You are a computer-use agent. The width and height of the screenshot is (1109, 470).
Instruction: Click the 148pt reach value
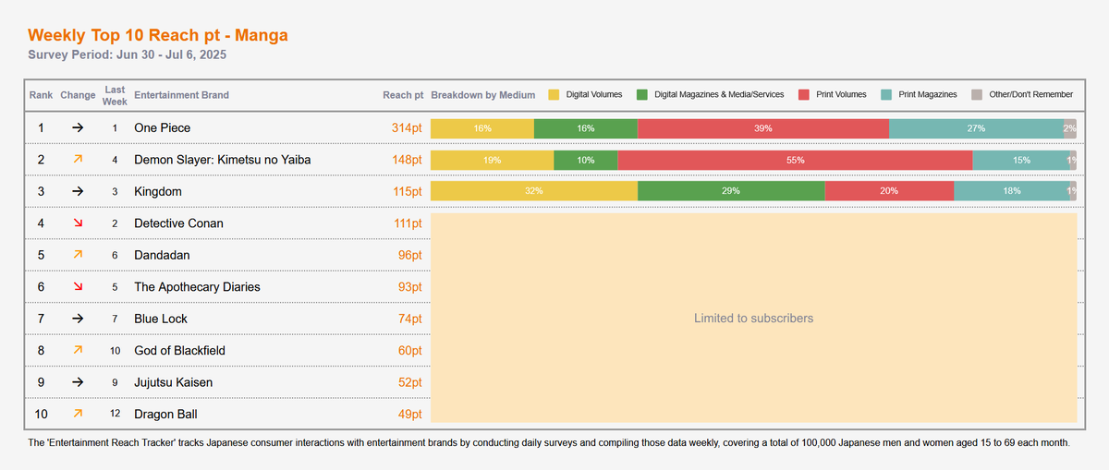click(407, 160)
